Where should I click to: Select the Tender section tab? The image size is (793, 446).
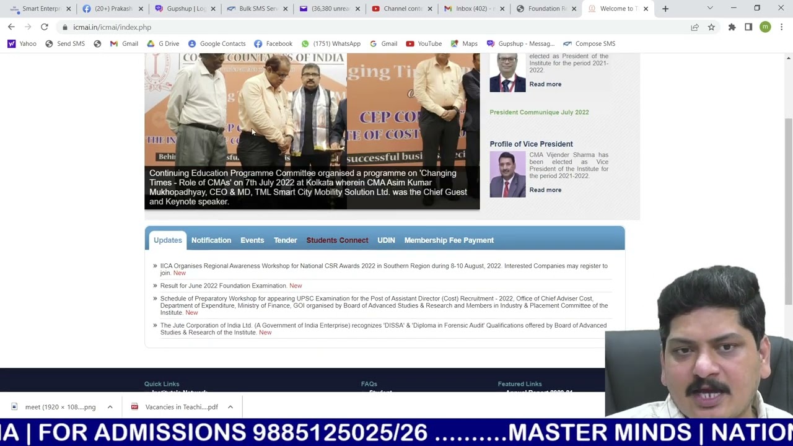tap(286, 240)
